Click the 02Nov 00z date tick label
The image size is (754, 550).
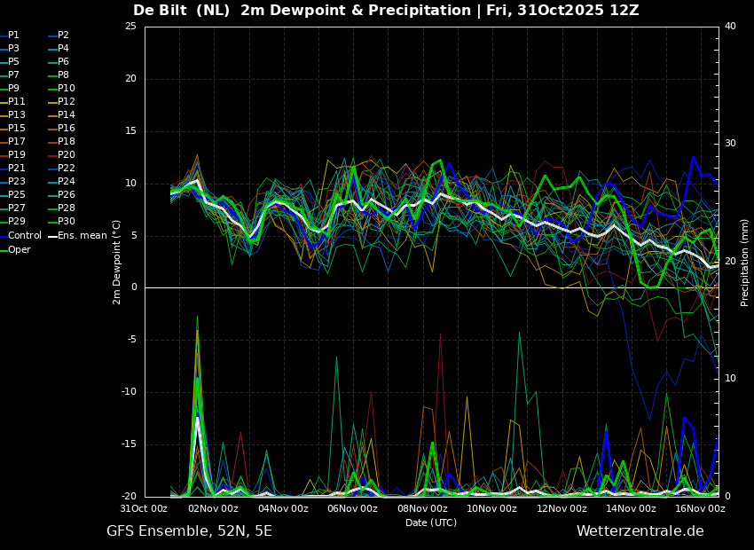pyautogui.click(x=213, y=508)
